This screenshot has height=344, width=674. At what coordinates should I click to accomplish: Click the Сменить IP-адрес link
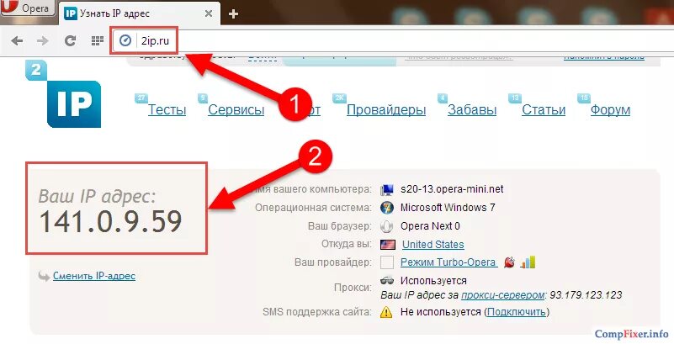point(94,276)
